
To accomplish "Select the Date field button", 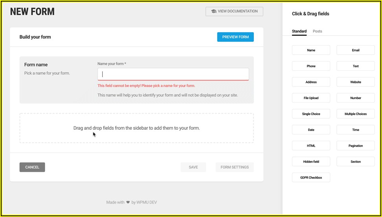I will click(x=311, y=130).
